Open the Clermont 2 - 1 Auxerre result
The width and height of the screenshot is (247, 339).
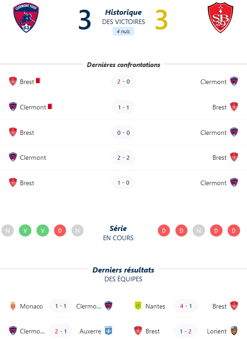pyautogui.click(x=60, y=331)
